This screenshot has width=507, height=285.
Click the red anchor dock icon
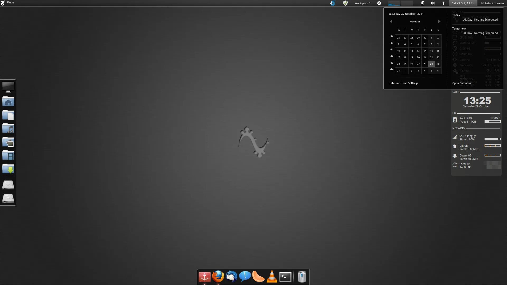tap(204, 277)
